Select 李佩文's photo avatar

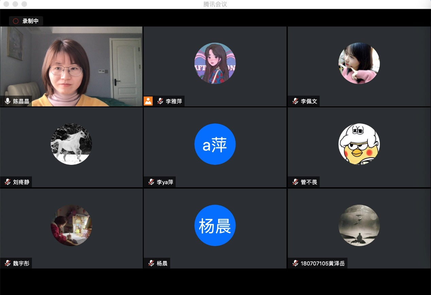click(x=359, y=63)
